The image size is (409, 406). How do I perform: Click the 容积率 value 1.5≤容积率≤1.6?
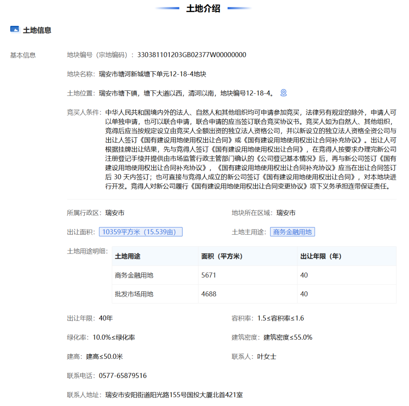(x=280, y=318)
